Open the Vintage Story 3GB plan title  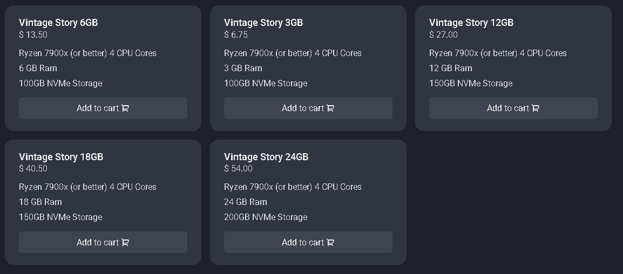(263, 23)
